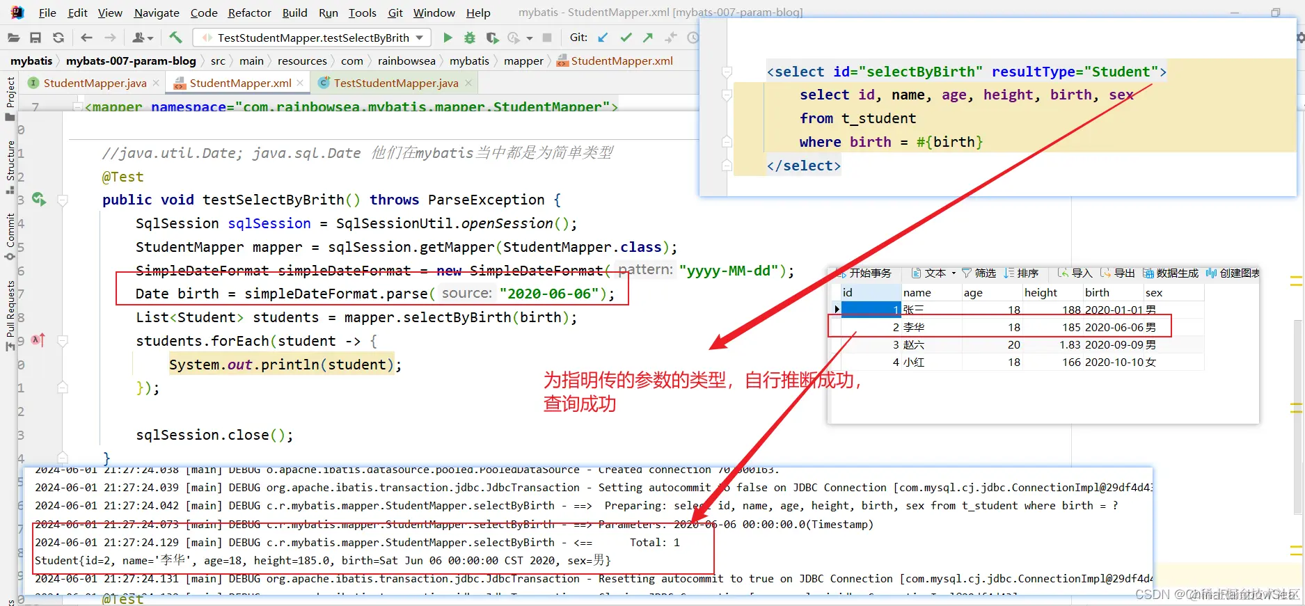
Task: Open the TestStudentMapper.testSelectByBrith run configuration dropdown
Action: 312,38
